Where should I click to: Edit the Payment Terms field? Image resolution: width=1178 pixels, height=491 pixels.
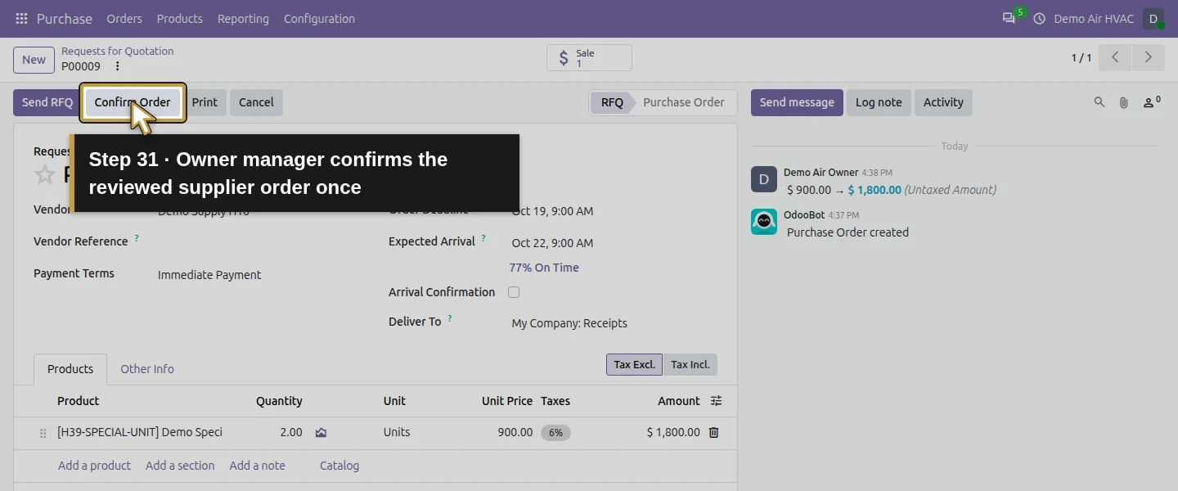tap(262, 275)
